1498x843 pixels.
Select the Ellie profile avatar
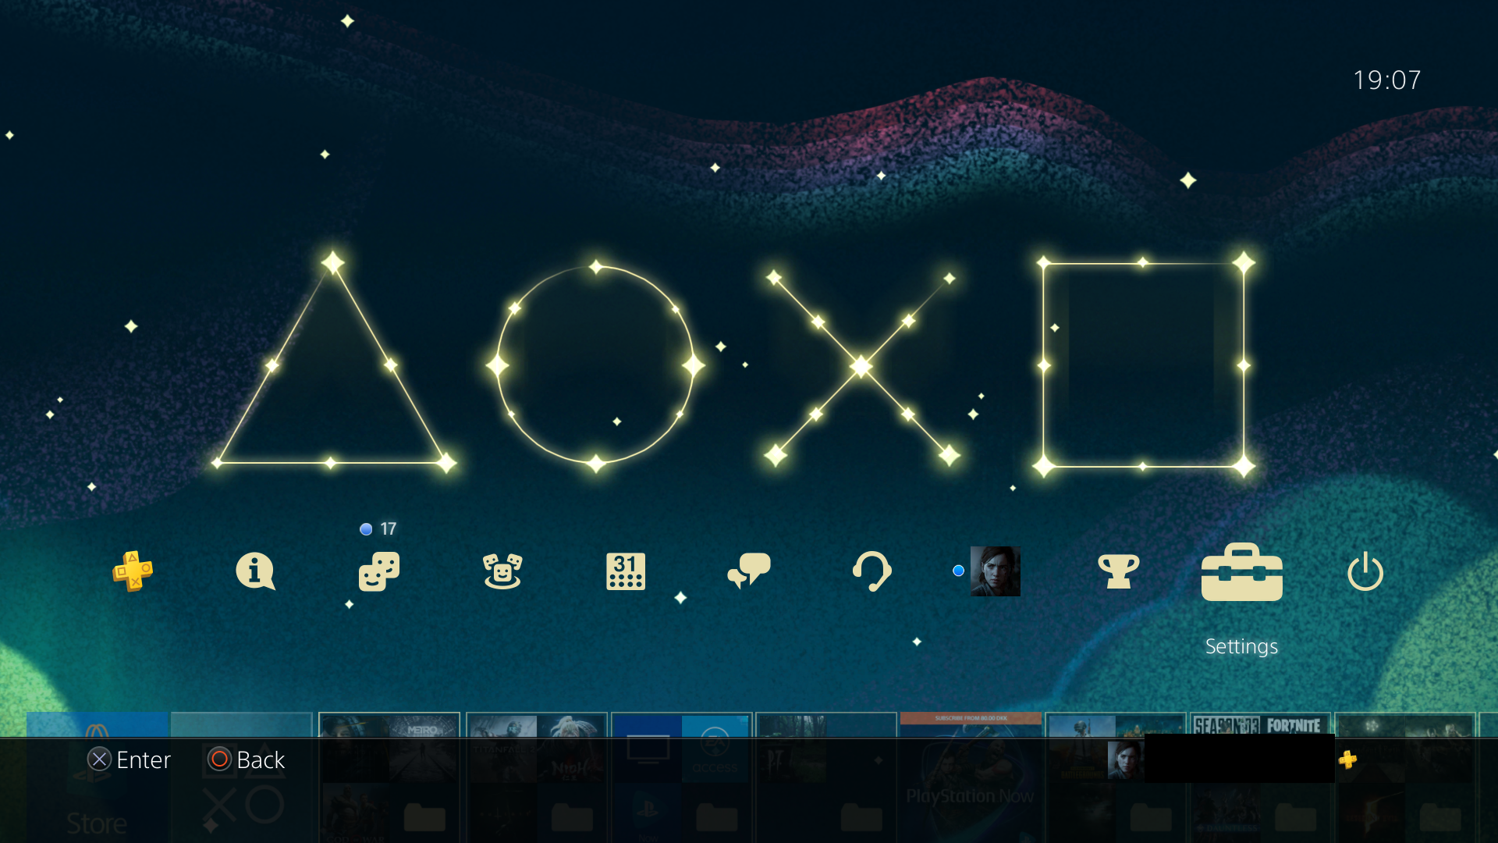996,572
